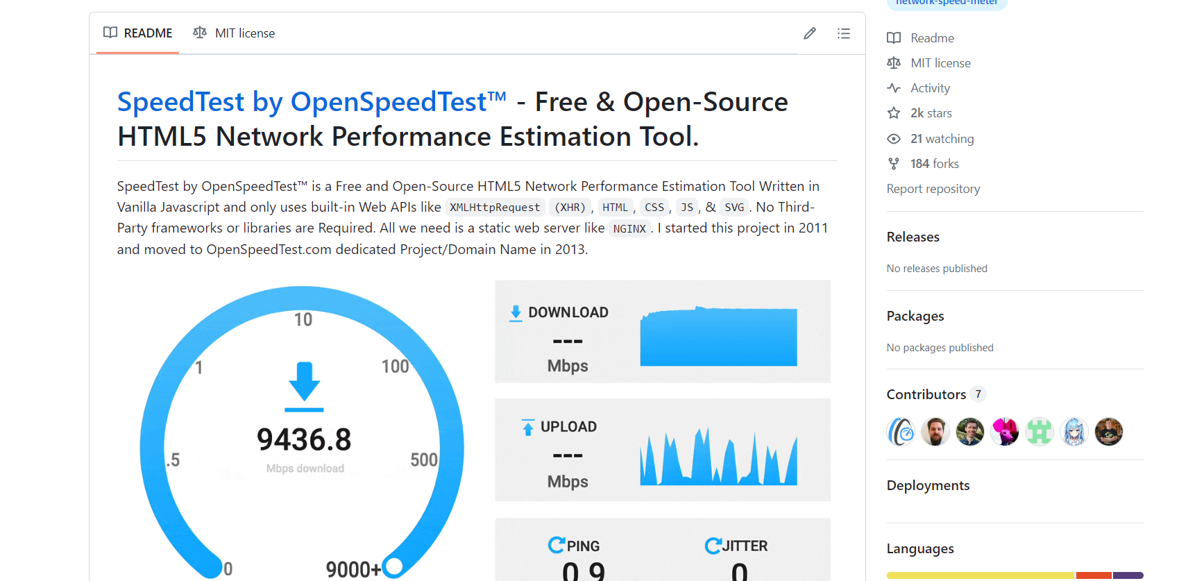Click the book icon beside Readme

pos(894,38)
